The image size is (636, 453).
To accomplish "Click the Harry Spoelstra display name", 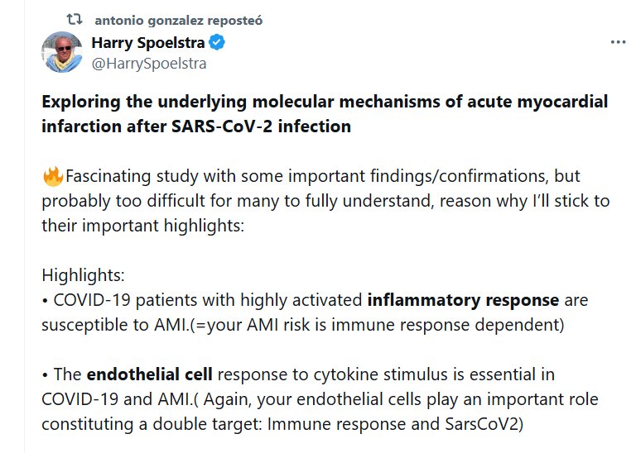I will [147, 43].
